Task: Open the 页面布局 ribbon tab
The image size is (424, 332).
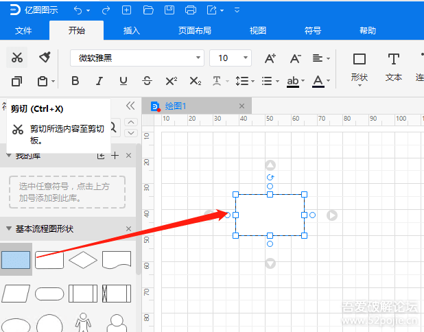Action: (195, 31)
